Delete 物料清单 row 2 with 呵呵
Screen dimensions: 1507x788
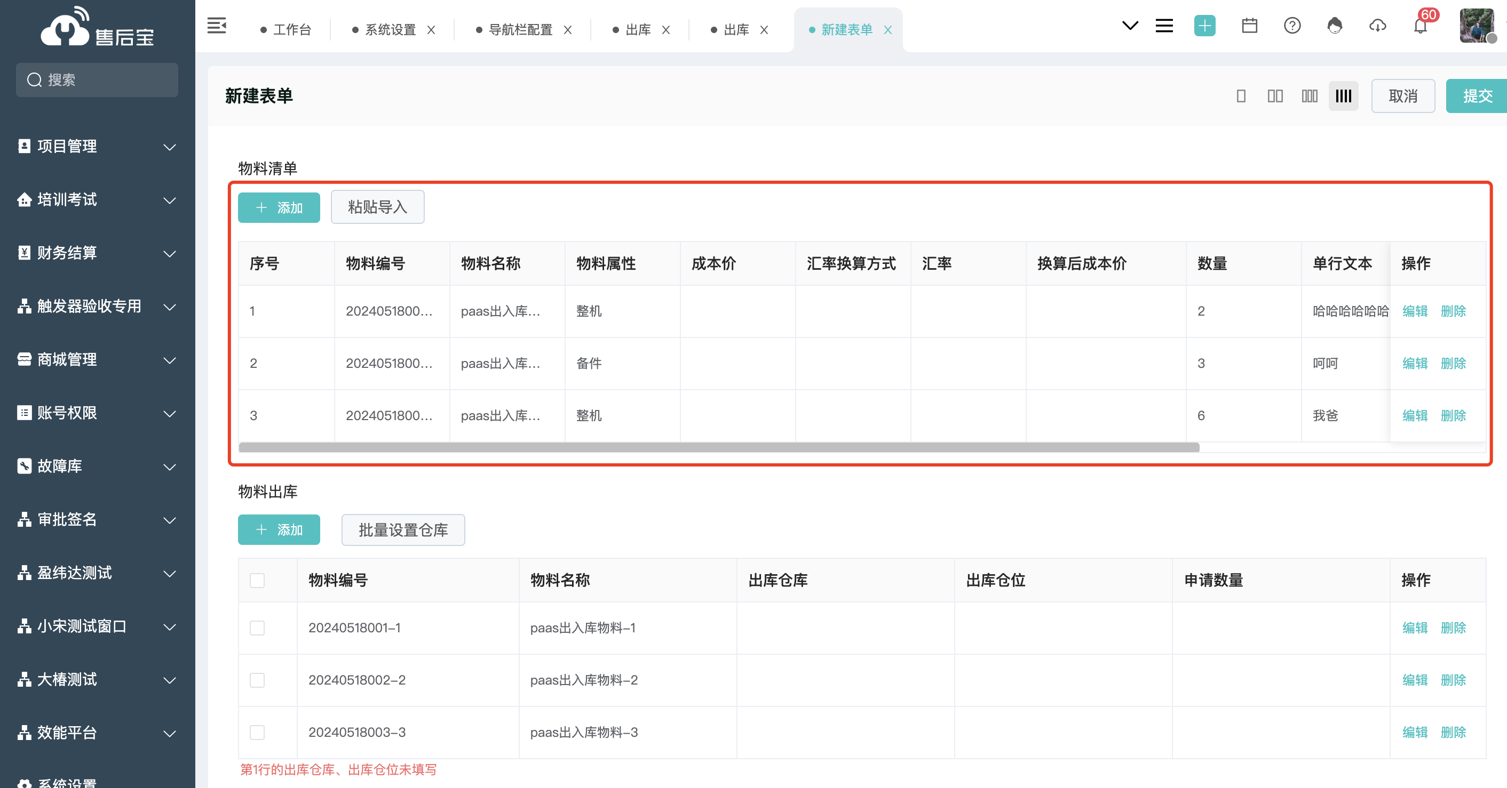[1453, 364]
